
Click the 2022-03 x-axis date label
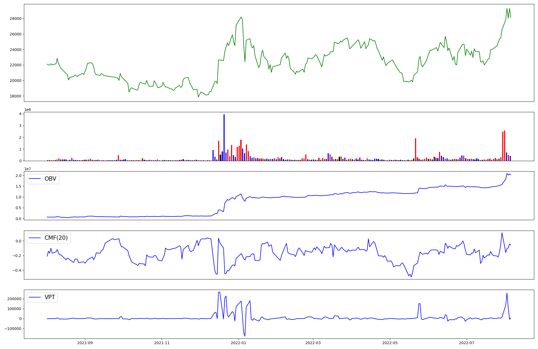pos(313,343)
